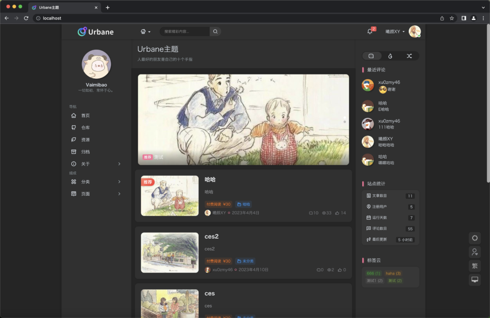Open the notification bell with 2 alerts
This screenshot has height=318, width=490.
[370, 32]
